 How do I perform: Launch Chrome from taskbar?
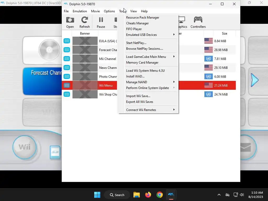(159, 195)
